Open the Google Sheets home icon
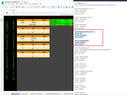The height and width of the screenshot is (95, 127). tap(3, 3)
